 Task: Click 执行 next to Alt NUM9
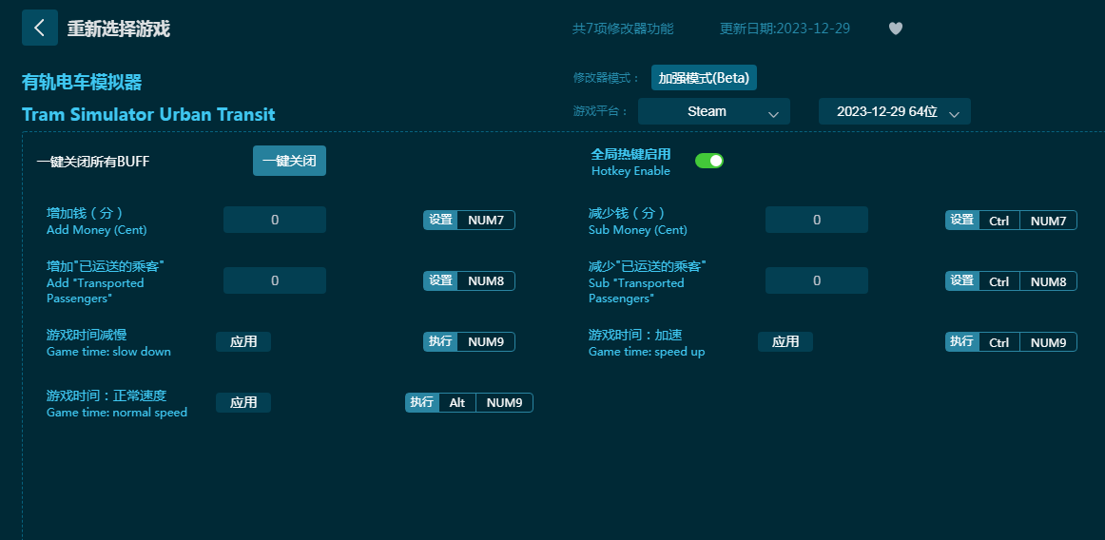coord(422,403)
